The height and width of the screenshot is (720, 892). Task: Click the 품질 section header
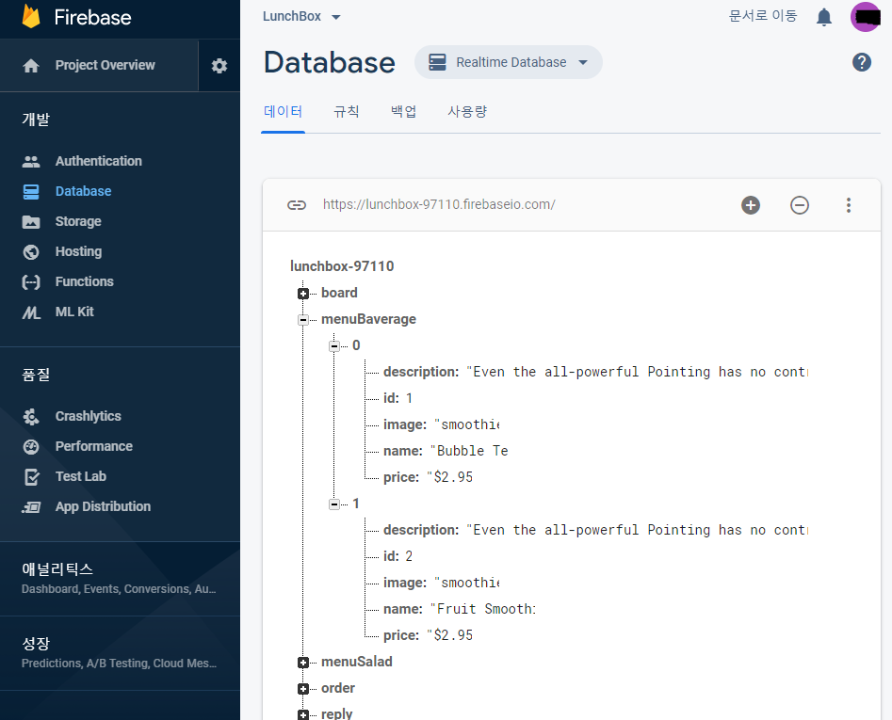36,375
